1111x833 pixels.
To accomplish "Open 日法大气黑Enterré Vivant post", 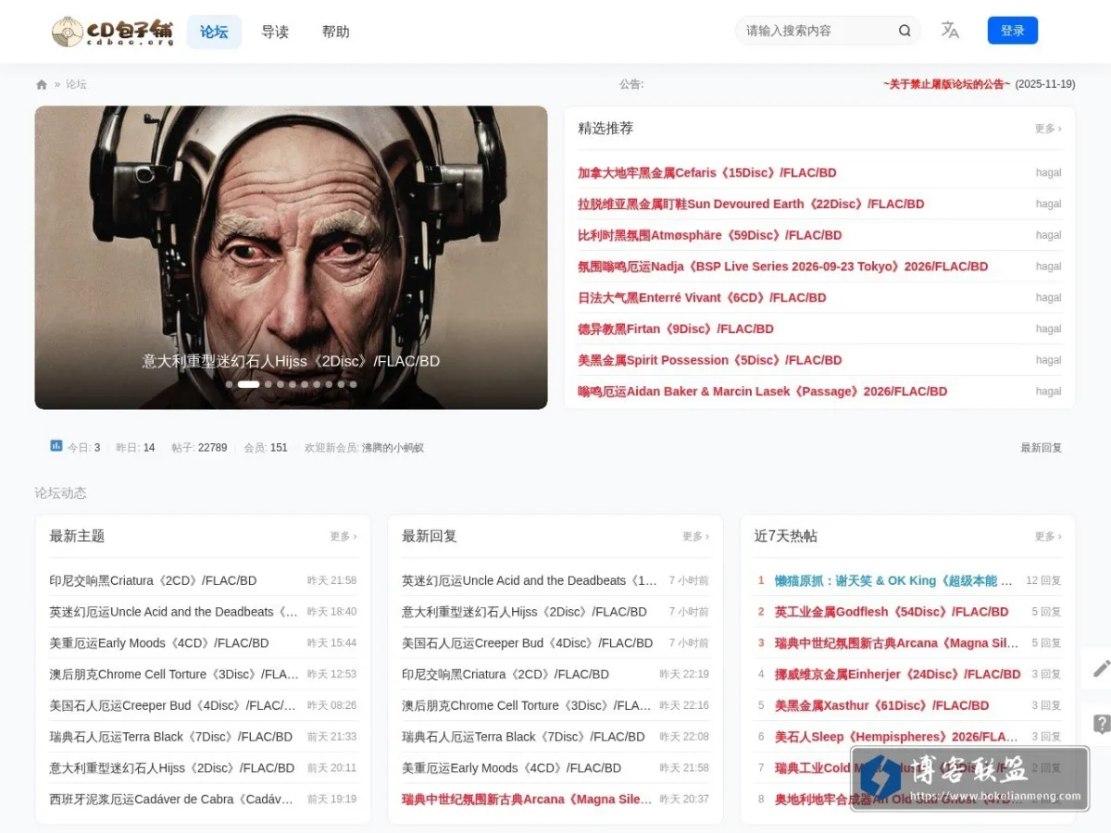I will [x=702, y=298].
